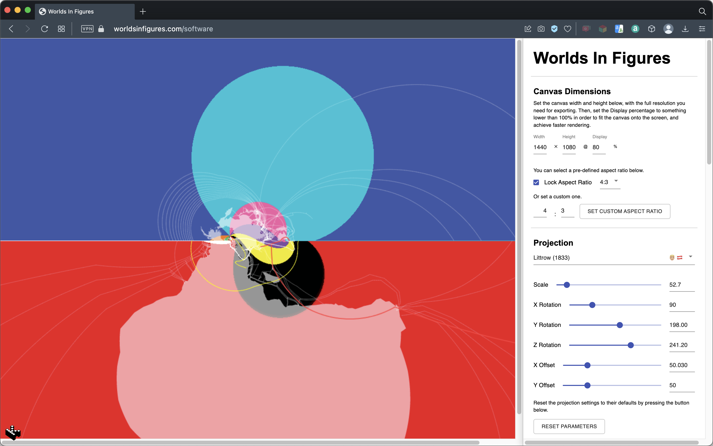The image size is (713, 446).
Task: Click the Scale slider handle
Action: (567, 285)
